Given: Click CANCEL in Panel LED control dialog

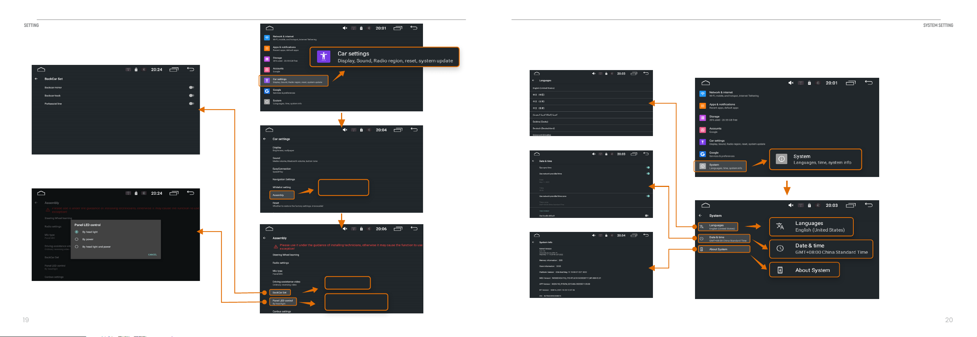Looking at the screenshot, I should (x=152, y=255).
